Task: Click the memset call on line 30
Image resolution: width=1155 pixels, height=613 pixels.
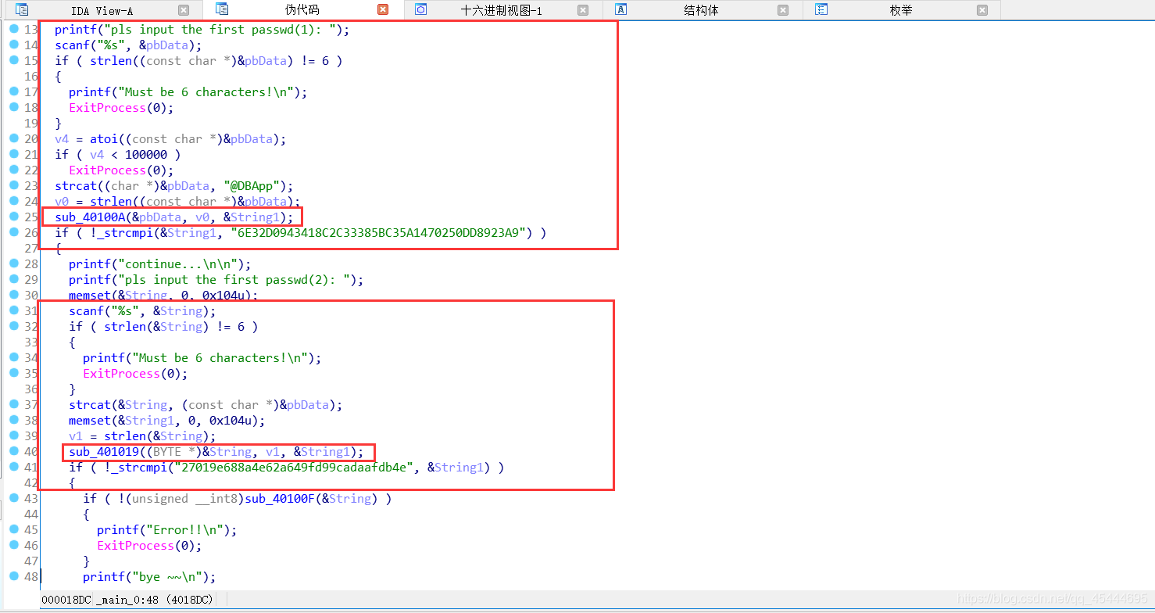Action: pos(90,296)
